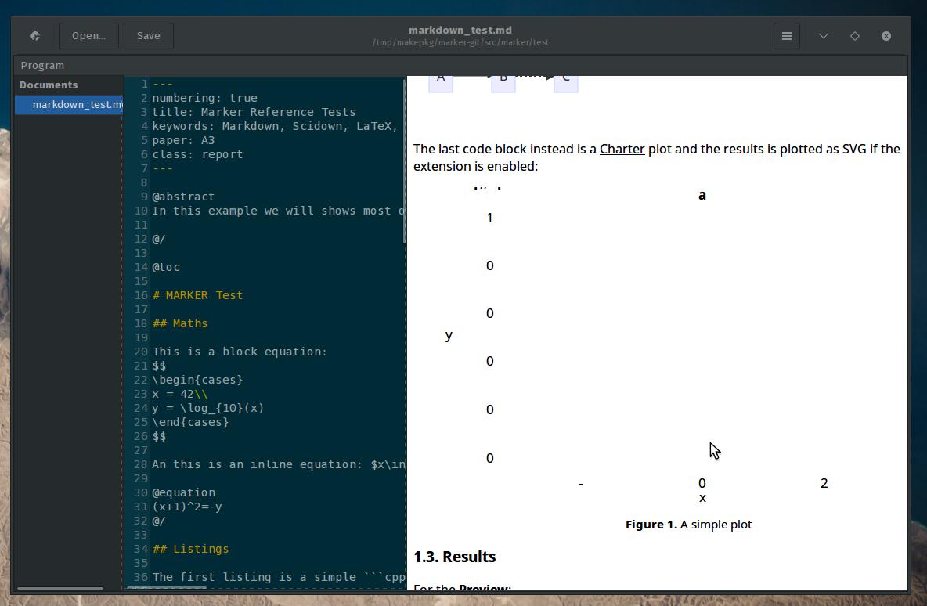Image resolution: width=927 pixels, height=606 pixels.
Task: Click the x-axis tick label '2'
Action: [824, 484]
